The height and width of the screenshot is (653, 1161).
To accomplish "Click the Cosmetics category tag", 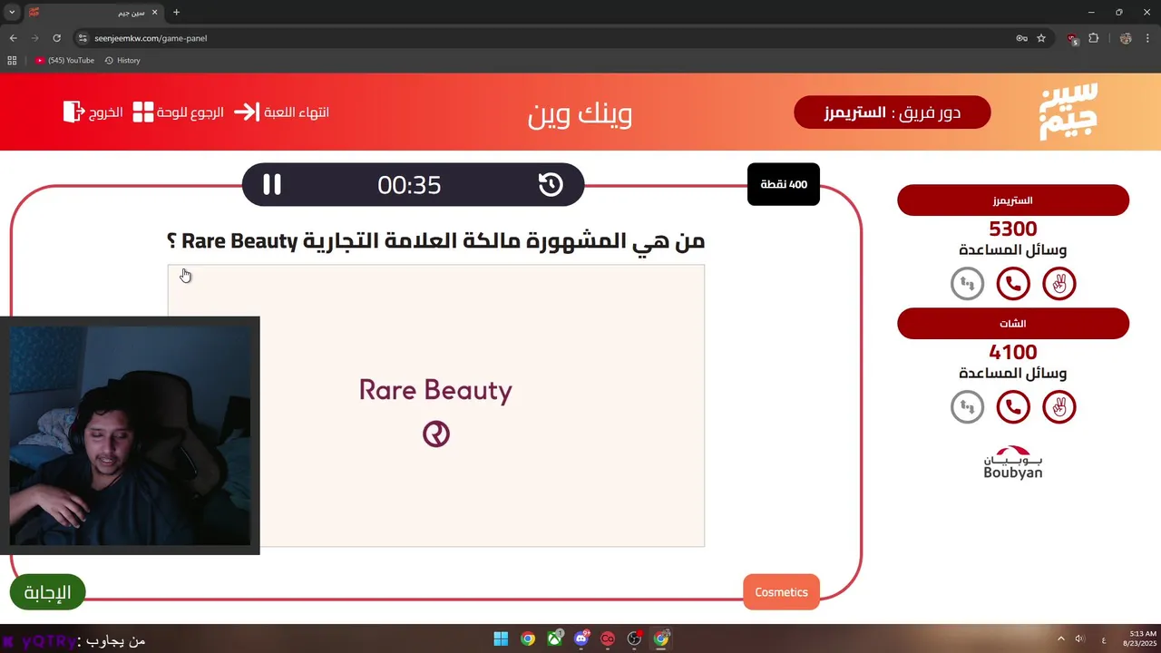I will [781, 592].
